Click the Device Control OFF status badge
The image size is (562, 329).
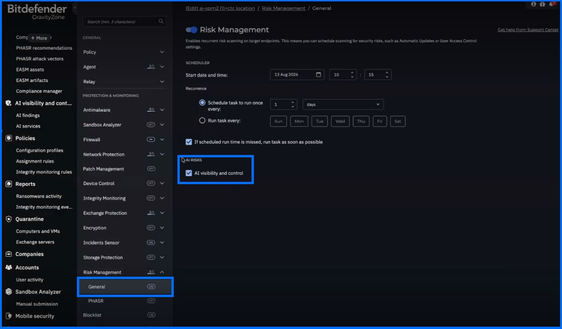[151, 183]
